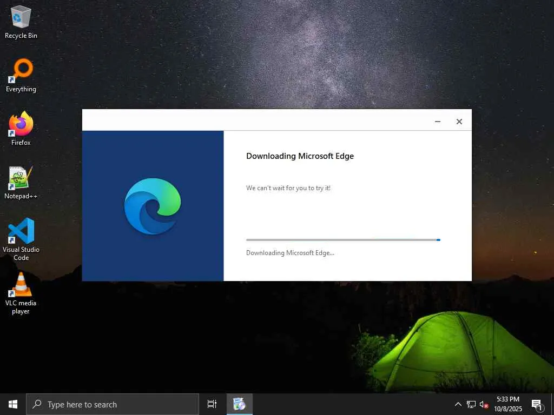Minimize the Edge installer window
This screenshot has width=554, height=415.
click(x=437, y=122)
